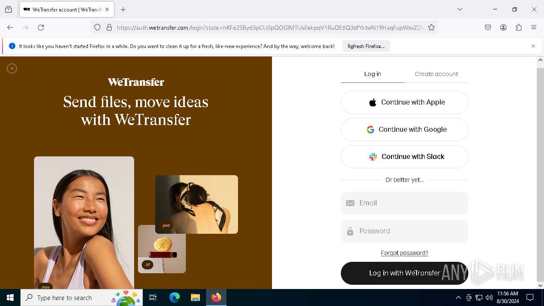The height and width of the screenshot is (306, 544).
Task: Open the Extensions menu
Action: [x=518, y=28]
